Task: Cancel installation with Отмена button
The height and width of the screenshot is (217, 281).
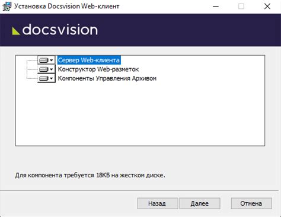Action: tap(251, 203)
